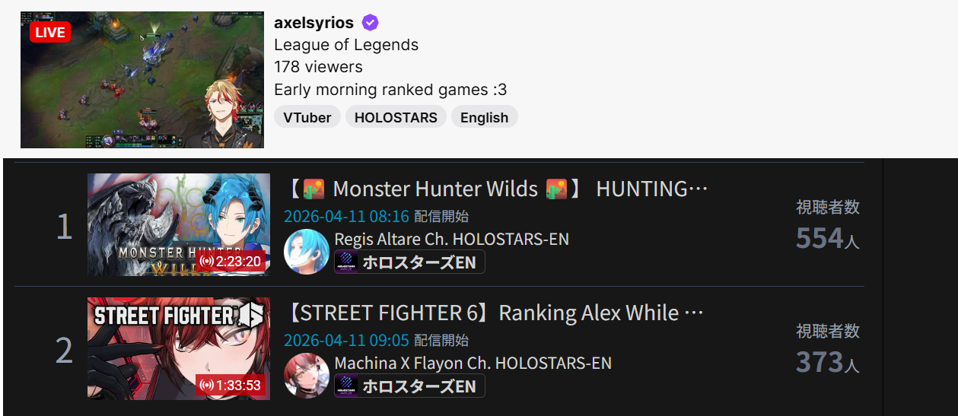This screenshot has height=416, width=958.
Task: Open Regis Altare Ch. HOLOSTARS-EN channel name
Action: [452, 240]
